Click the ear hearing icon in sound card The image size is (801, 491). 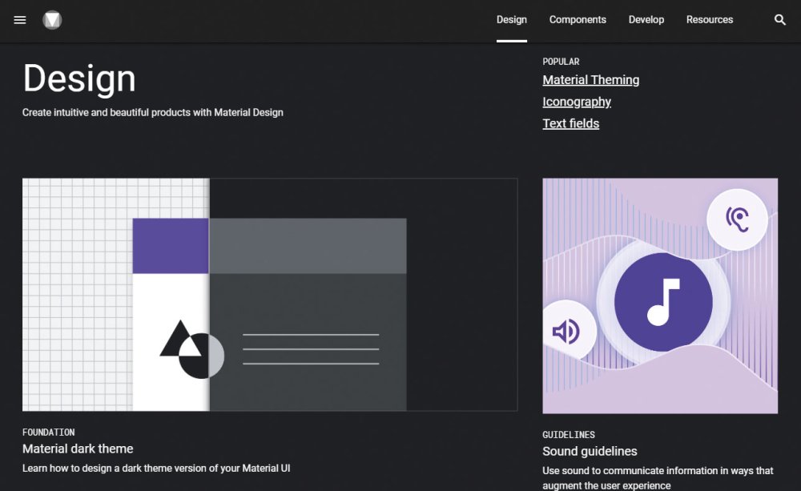coord(737,219)
